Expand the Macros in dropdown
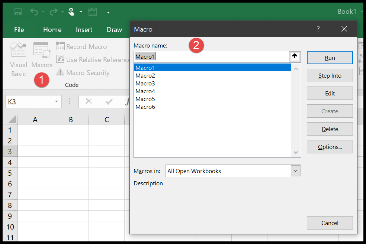Image resolution: width=366 pixels, height=244 pixels. pyautogui.click(x=296, y=171)
